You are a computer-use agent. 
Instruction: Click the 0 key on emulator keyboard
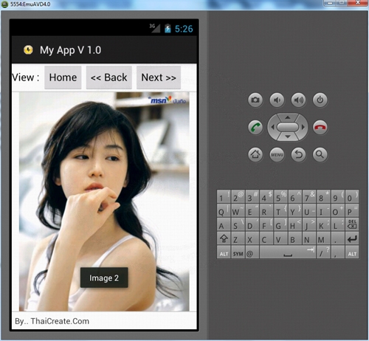pyautogui.click(x=352, y=196)
